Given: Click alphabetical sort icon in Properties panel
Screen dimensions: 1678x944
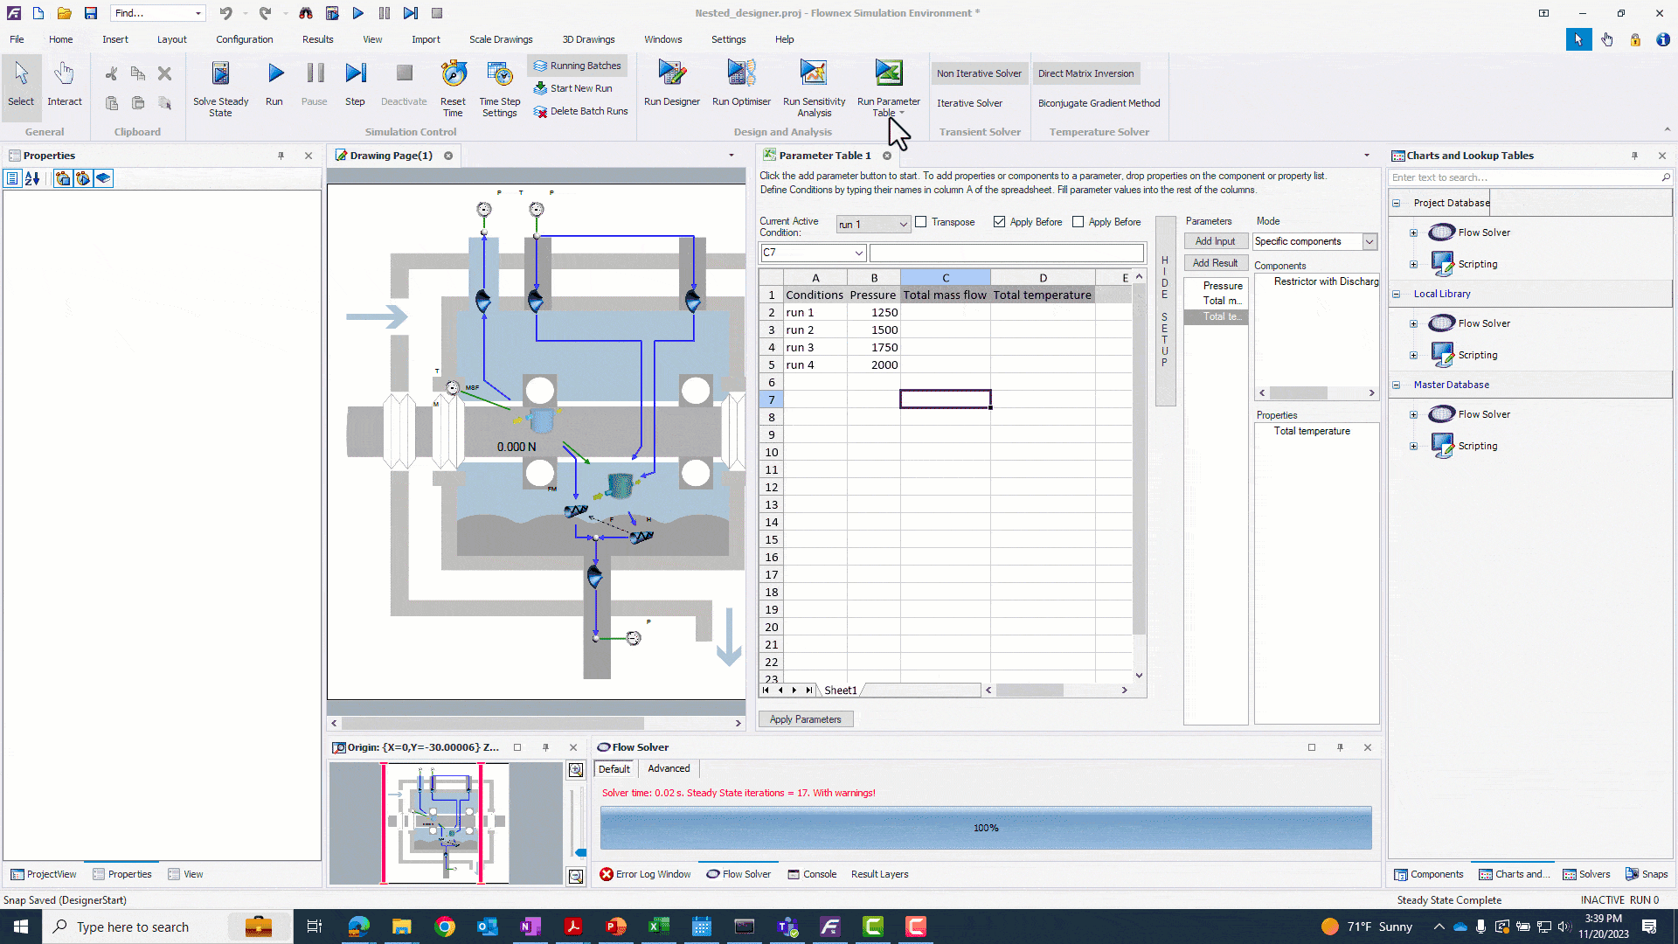Looking at the screenshot, I should (32, 178).
